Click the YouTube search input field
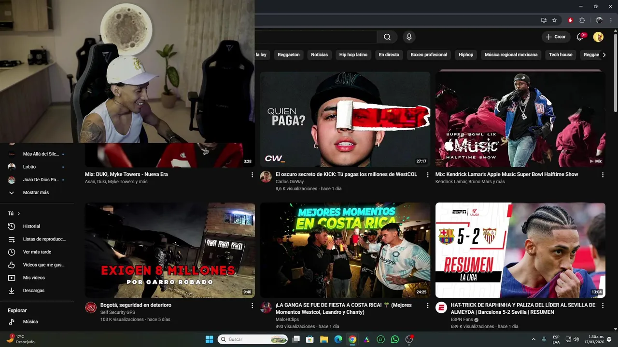618x347 pixels. pyautogui.click(x=316, y=37)
